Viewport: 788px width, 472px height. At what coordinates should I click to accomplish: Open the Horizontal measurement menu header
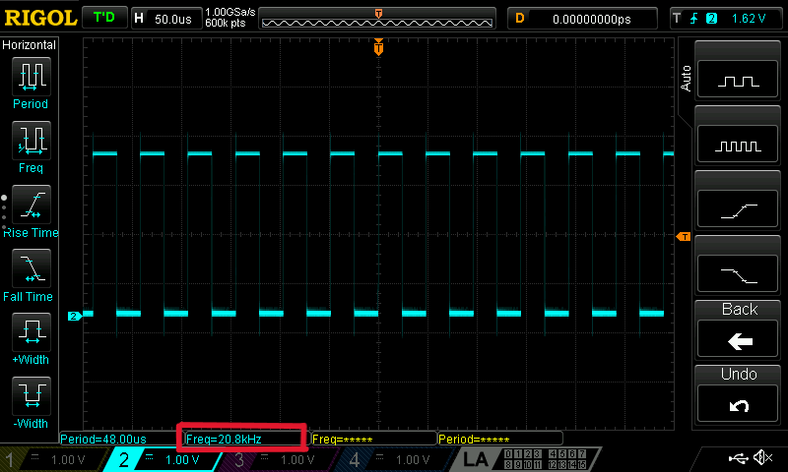click(30, 45)
